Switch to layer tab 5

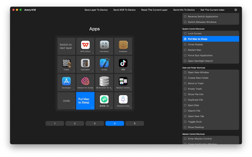pyautogui.click(x=135, y=123)
